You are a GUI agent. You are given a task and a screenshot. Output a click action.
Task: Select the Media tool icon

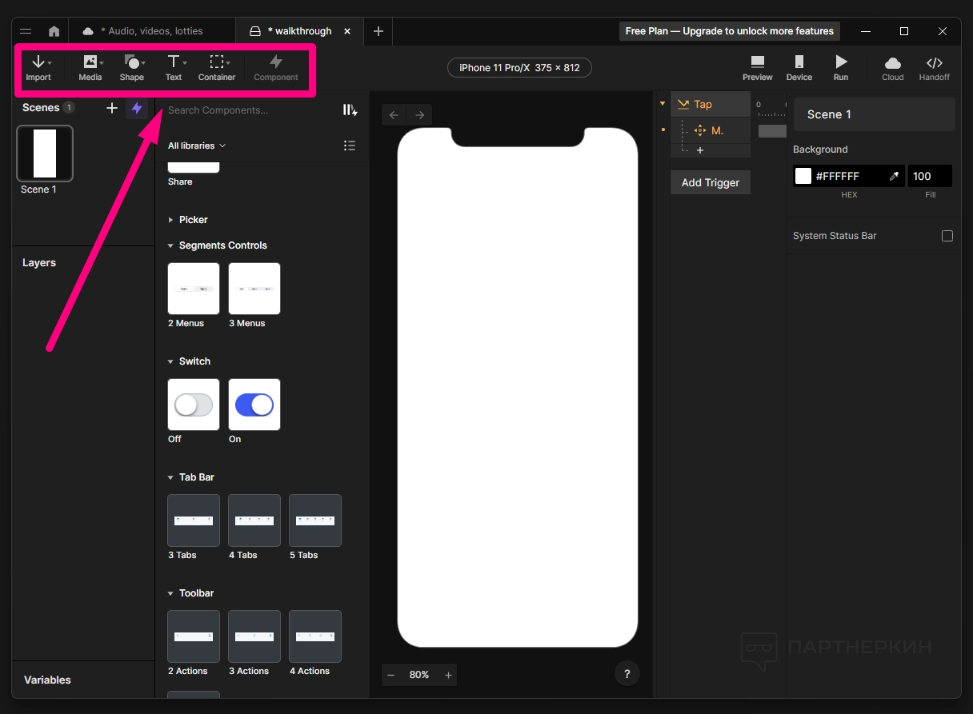[x=90, y=67]
